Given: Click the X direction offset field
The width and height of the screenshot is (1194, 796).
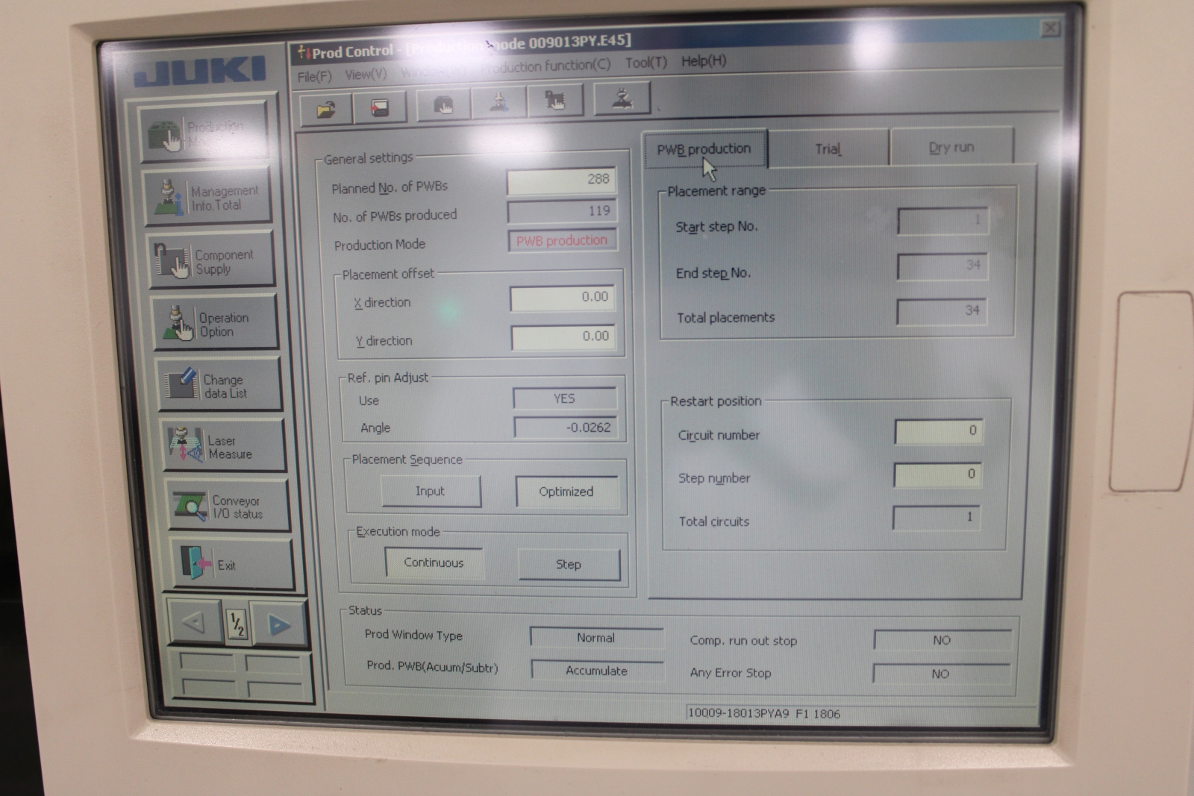Looking at the screenshot, I should [562, 298].
